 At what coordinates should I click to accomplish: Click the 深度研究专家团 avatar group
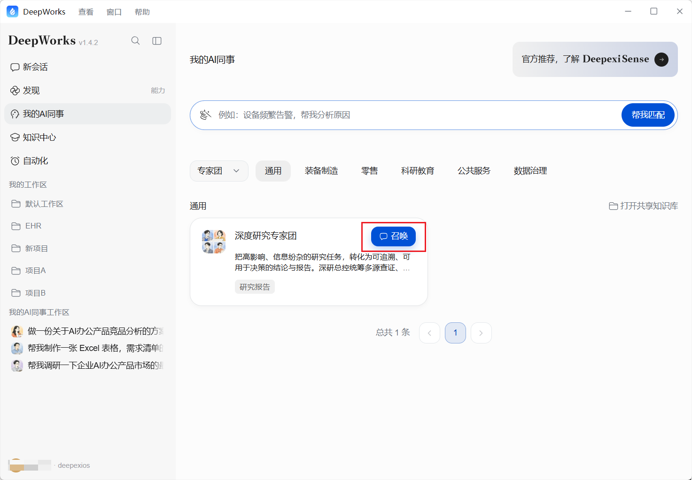point(214,242)
